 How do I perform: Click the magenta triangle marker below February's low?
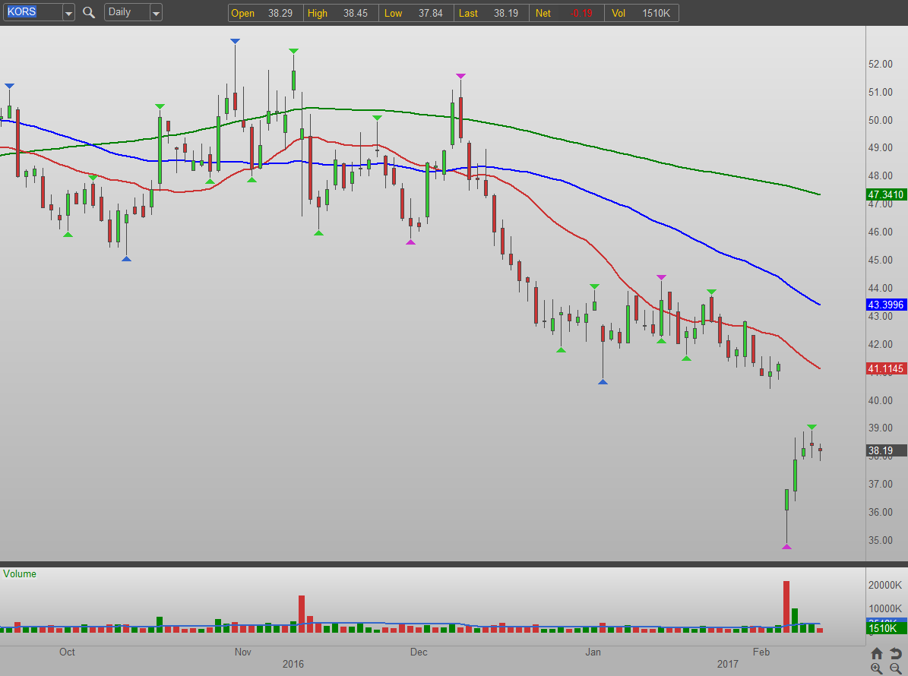point(786,546)
